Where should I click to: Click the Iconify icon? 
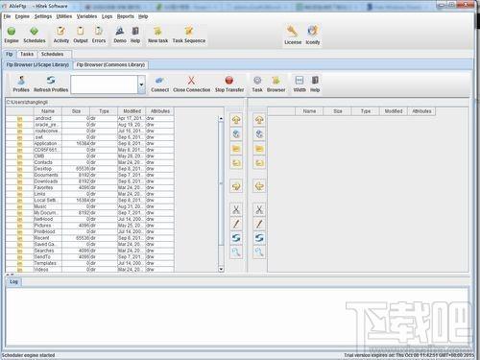click(x=312, y=32)
